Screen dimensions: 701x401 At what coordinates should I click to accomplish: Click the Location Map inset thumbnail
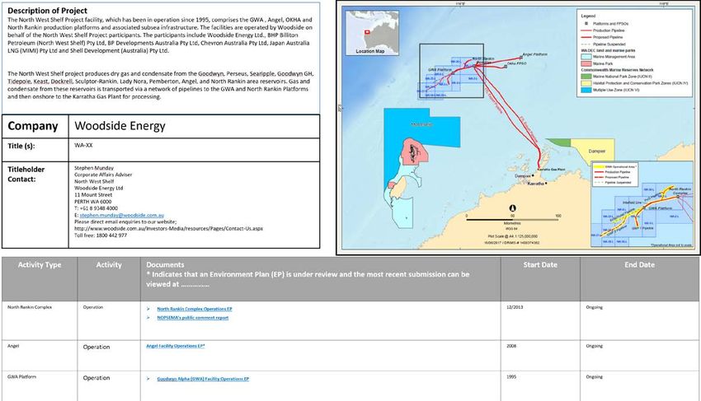tap(372, 33)
